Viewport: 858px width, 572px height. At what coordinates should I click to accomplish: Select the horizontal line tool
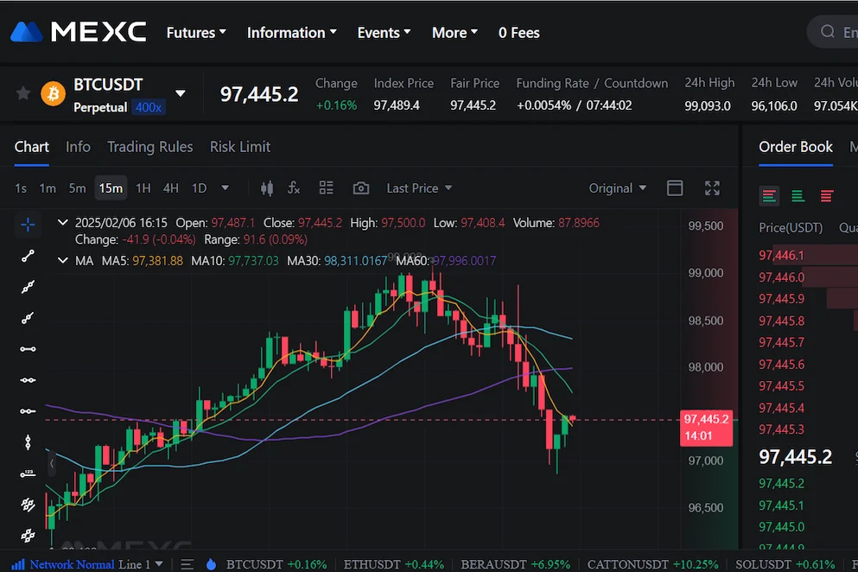[28, 349]
